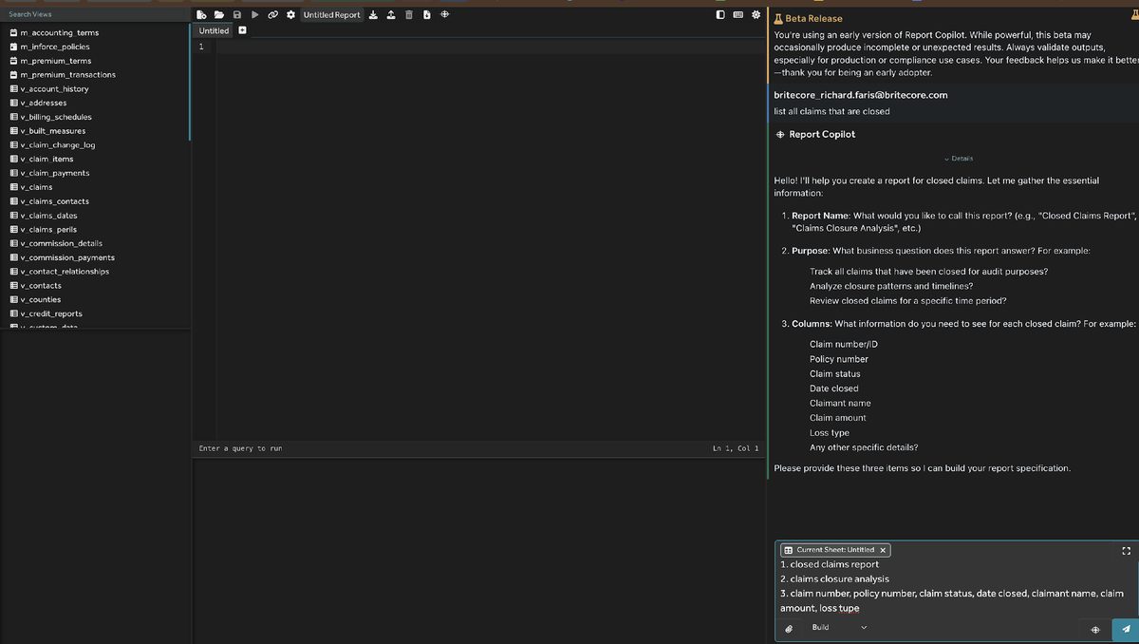This screenshot has width=1139, height=644.
Task: Remove the Current Sheet: Untitled chip
Action: [x=883, y=550]
